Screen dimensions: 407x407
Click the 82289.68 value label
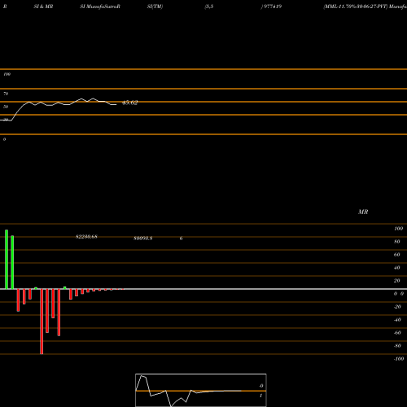coord(86,237)
